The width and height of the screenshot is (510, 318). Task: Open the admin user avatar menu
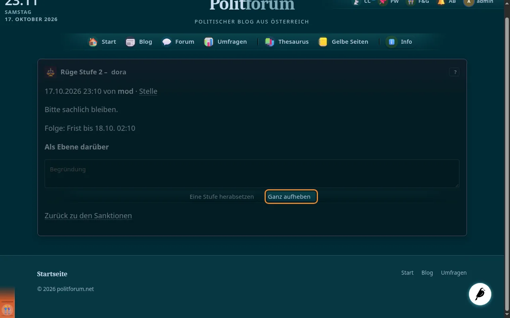pos(479,2)
